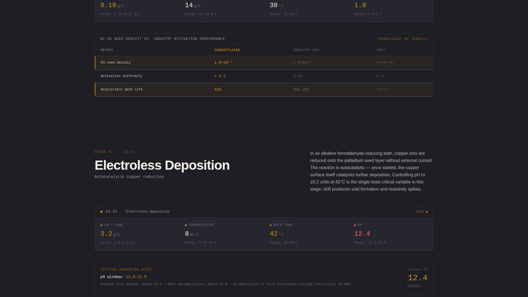Click the PH status dot indicator
The image size is (528, 297).
(355, 225)
